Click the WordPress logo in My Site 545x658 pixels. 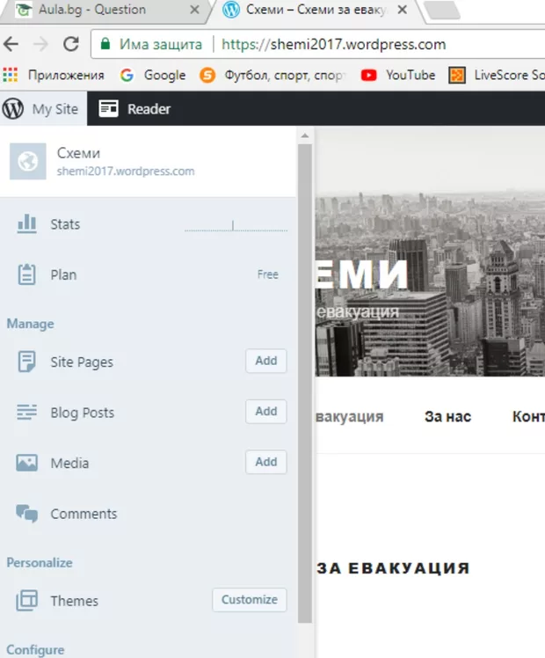coord(13,109)
